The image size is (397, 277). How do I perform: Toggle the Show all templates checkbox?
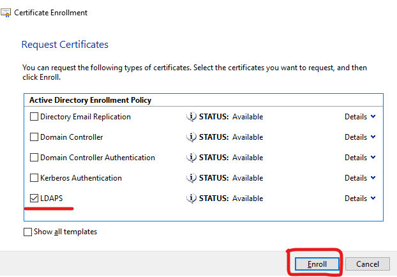tap(27, 232)
